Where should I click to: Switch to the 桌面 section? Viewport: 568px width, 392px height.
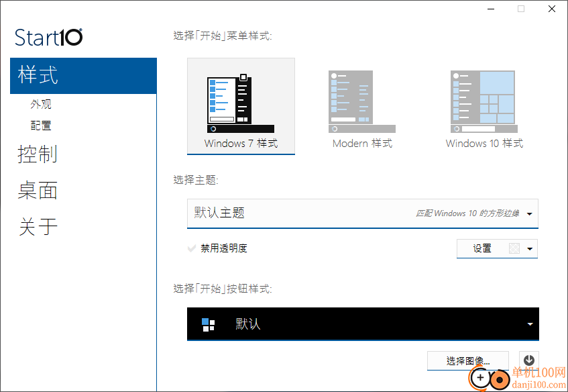pos(38,191)
